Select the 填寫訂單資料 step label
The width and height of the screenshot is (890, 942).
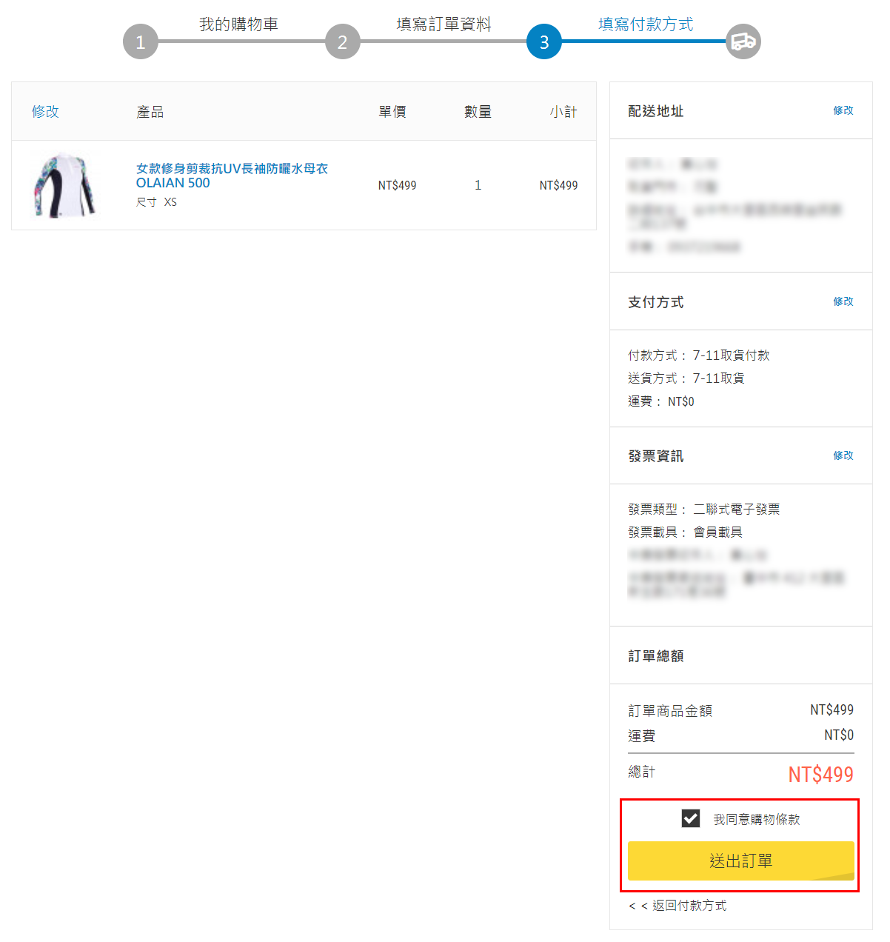(x=444, y=24)
